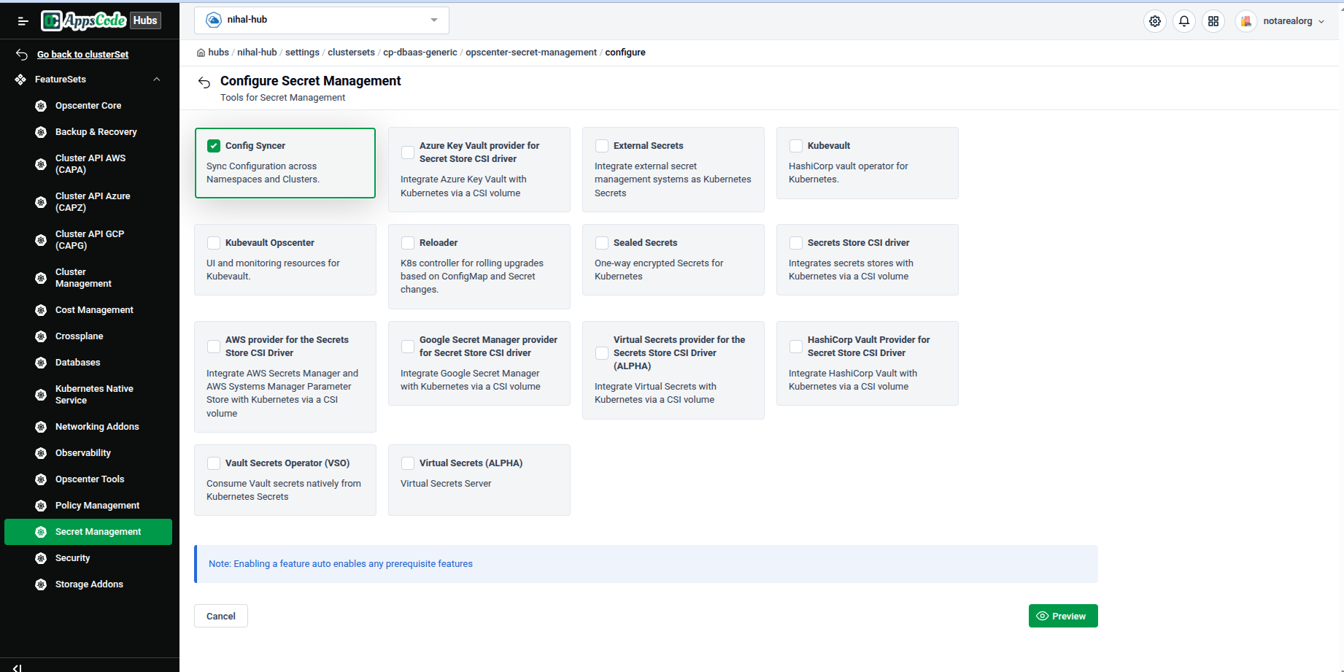The height and width of the screenshot is (672, 1344).
Task: Click 'HashiCorp vault operator for Kubernetes.' text
Action: click(849, 173)
